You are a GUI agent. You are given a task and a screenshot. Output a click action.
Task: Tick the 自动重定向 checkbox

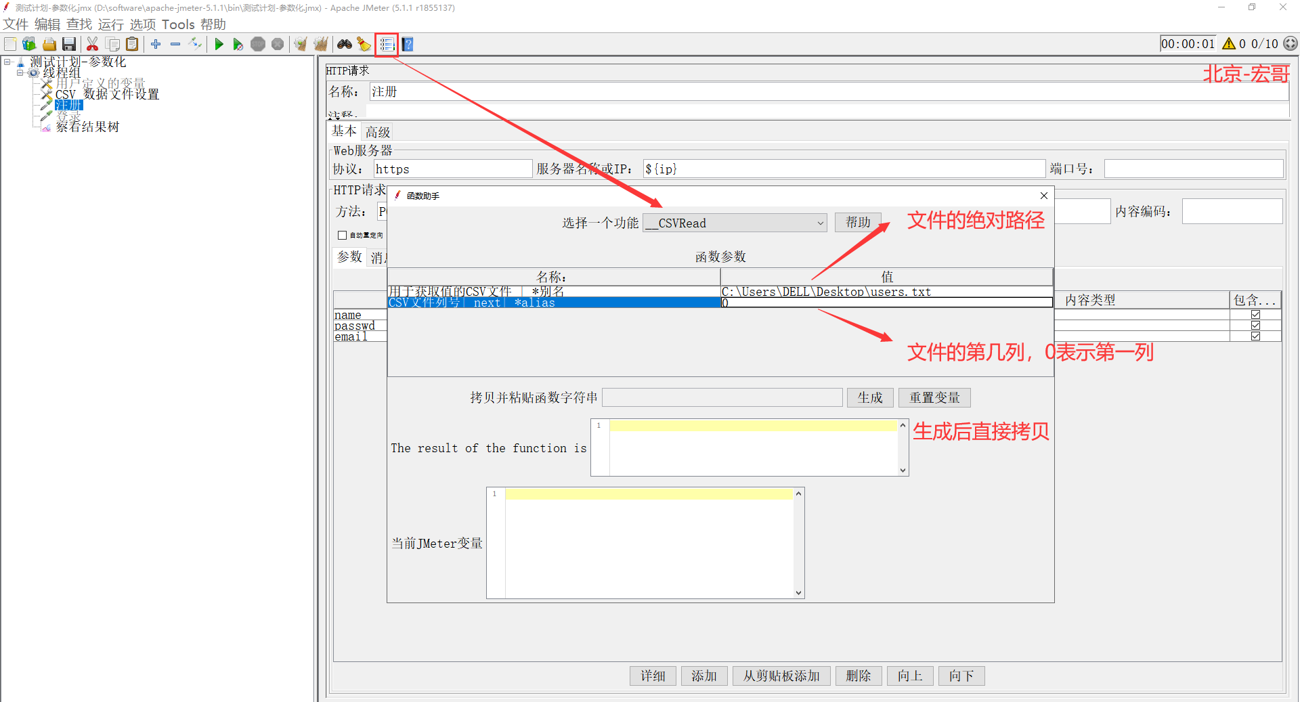pos(342,235)
